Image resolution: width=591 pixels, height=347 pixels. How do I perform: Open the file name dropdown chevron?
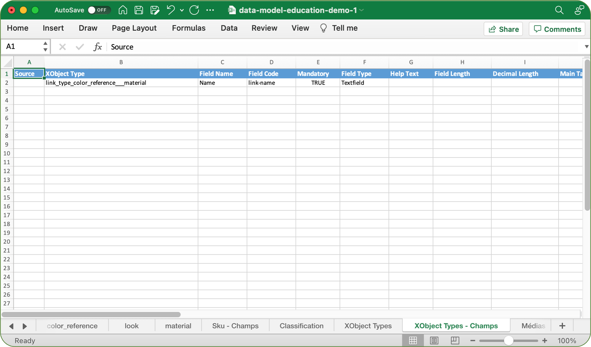point(362,10)
